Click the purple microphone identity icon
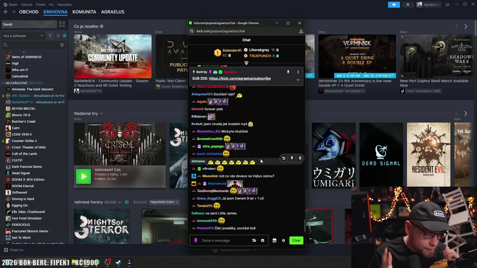This screenshot has width=477, height=268. (196, 240)
